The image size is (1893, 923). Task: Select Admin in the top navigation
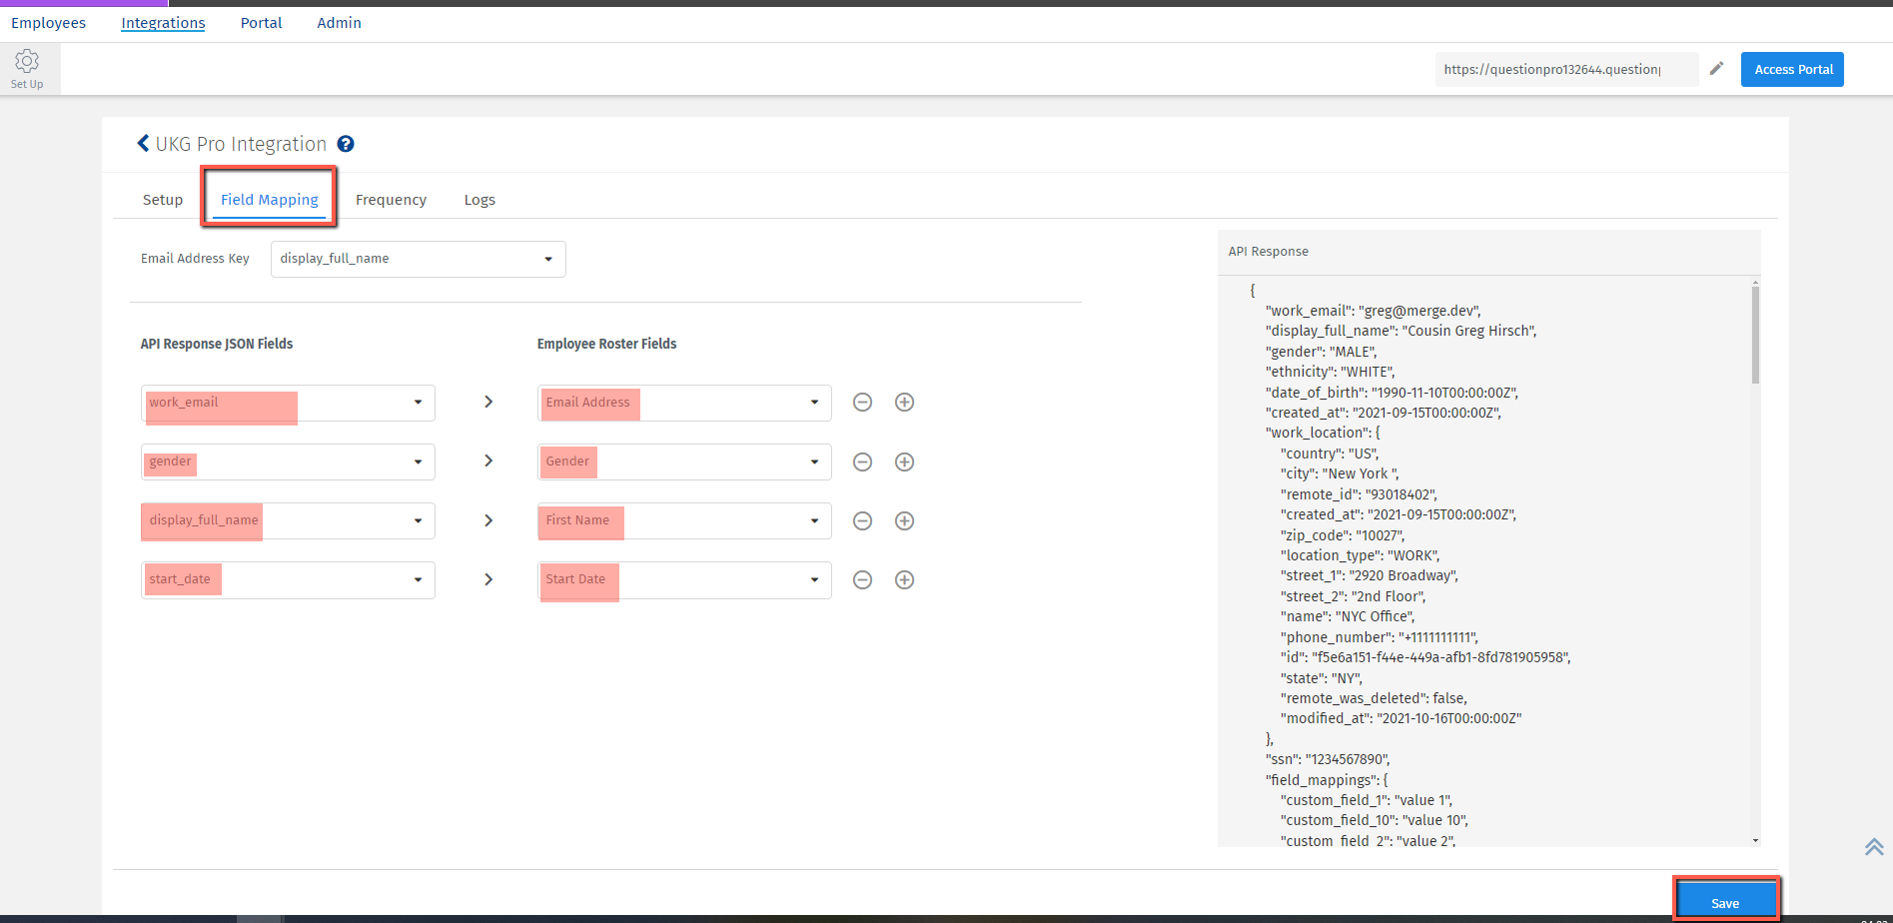(339, 22)
